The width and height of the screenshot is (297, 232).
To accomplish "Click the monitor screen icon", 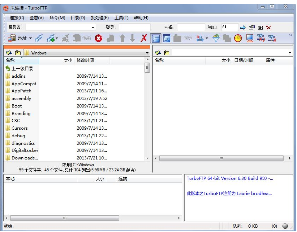I will tap(250, 38).
